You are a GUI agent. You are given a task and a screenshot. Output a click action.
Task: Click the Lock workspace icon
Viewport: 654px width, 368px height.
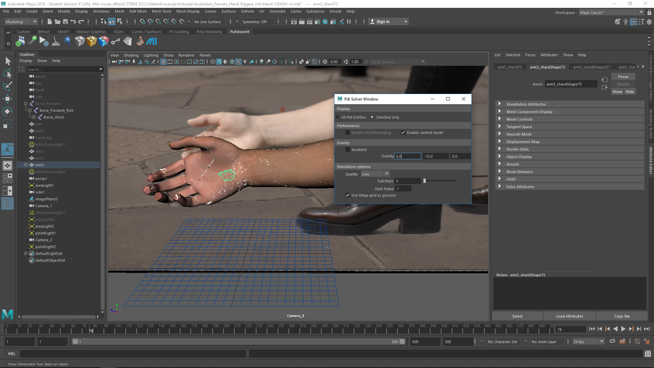click(x=649, y=13)
